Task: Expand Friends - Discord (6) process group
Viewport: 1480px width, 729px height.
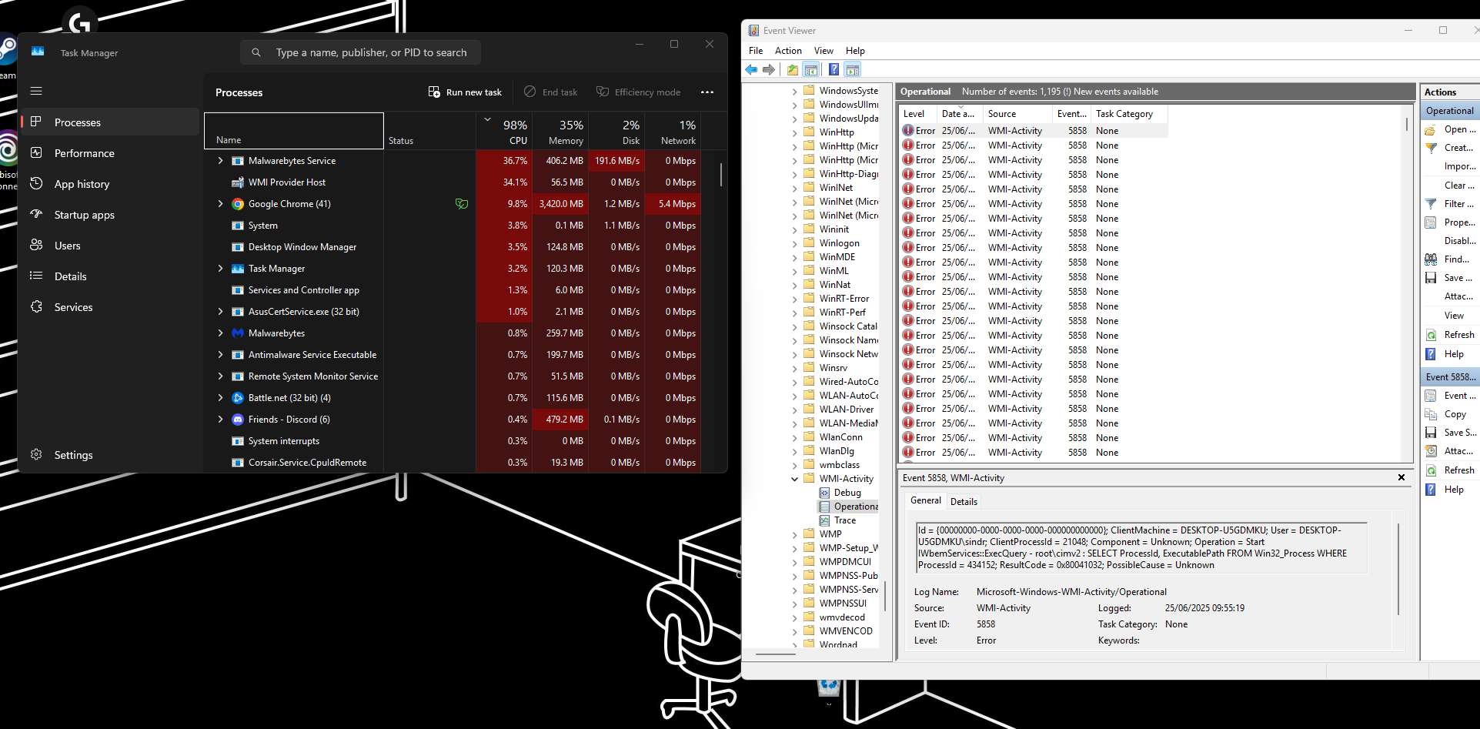Action: click(x=220, y=420)
